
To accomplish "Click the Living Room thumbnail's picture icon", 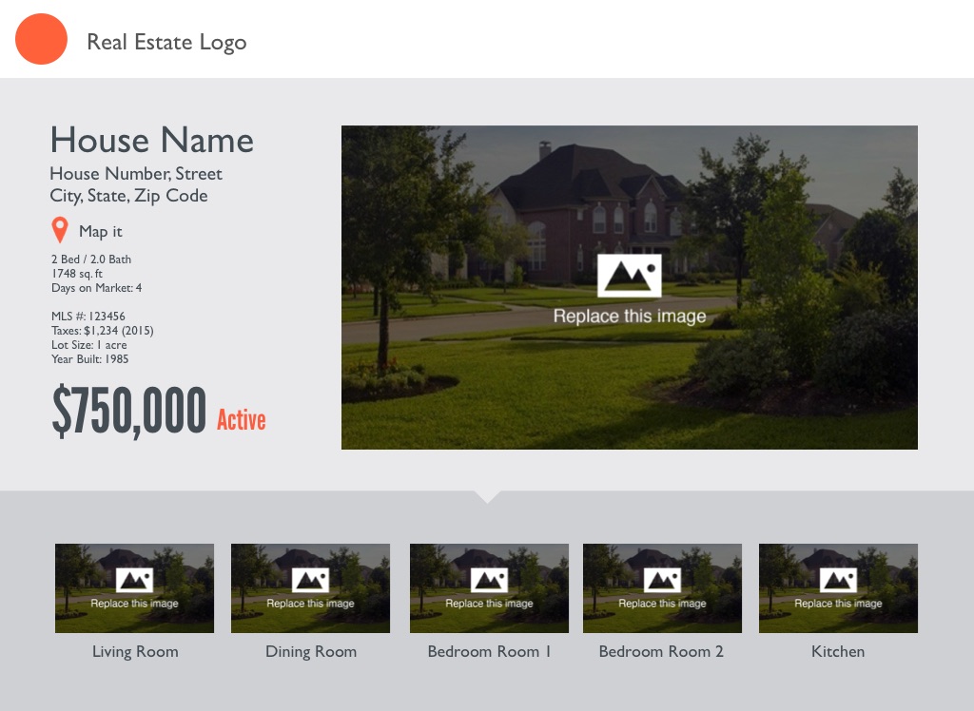I will [134, 580].
